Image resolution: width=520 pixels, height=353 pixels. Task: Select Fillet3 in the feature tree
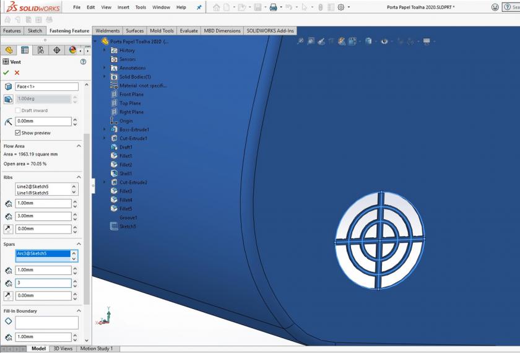tap(126, 191)
